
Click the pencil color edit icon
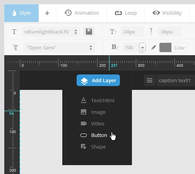(x=154, y=47)
